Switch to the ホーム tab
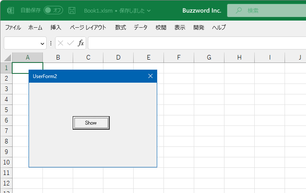The width and height of the screenshot is (306, 193). point(35,27)
